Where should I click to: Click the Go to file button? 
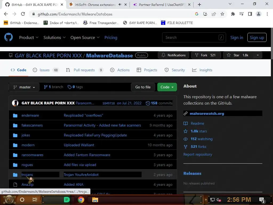143,87
